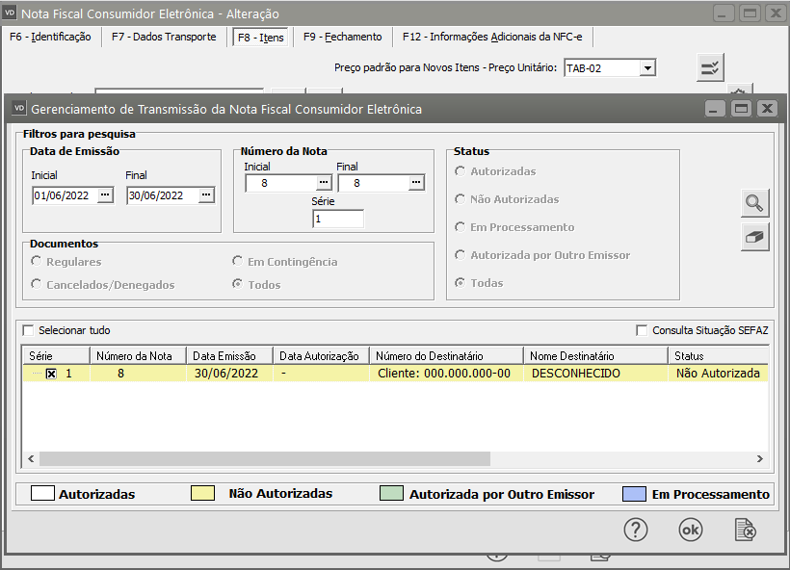
Task: Click the eraser icon to clear filters
Action: pos(754,237)
